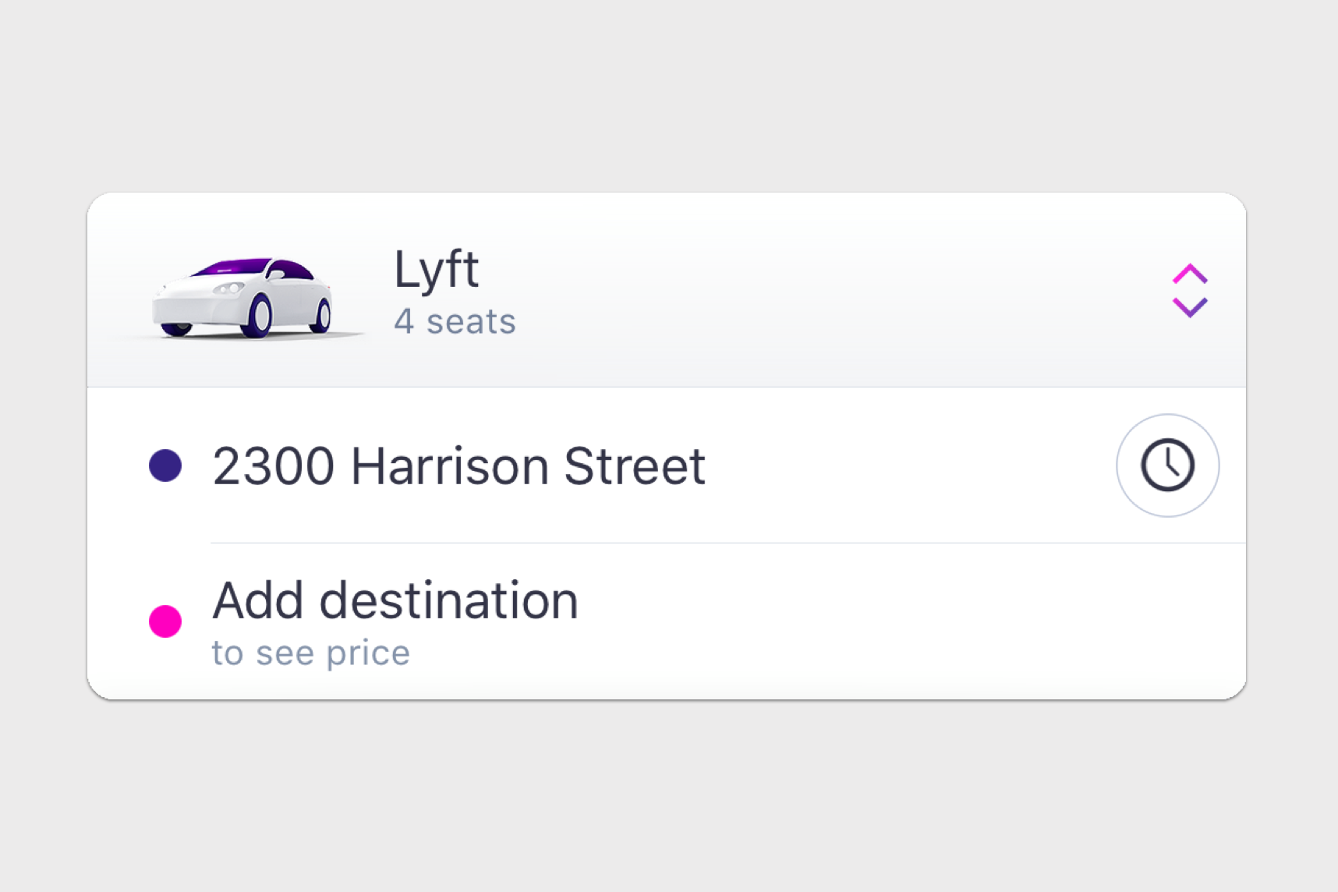
Task: Edit pickup address 2300 Harrison Street
Action: [x=458, y=466]
